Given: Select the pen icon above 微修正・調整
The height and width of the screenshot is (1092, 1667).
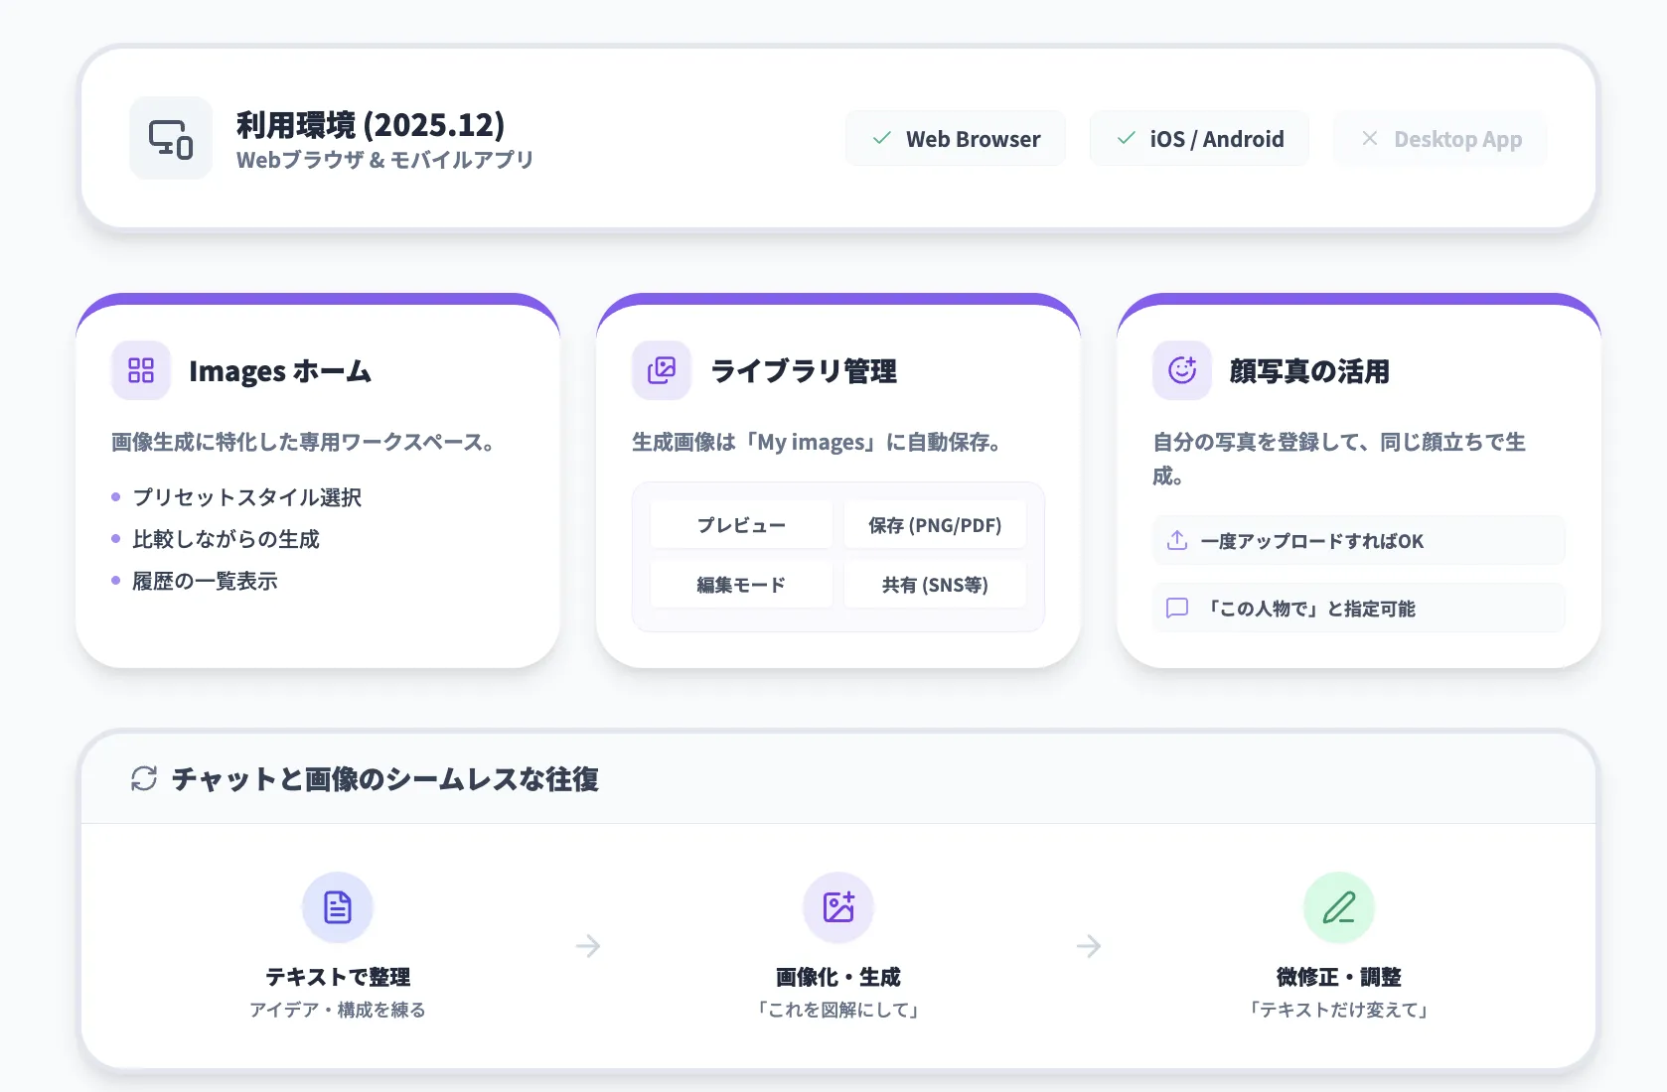Looking at the screenshot, I should tap(1338, 906).
